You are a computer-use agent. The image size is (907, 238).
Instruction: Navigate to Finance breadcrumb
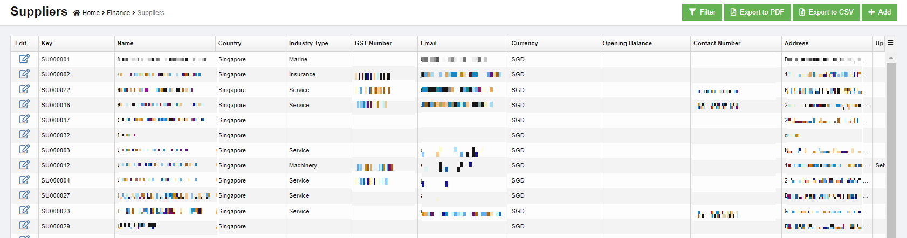(118, 13)
